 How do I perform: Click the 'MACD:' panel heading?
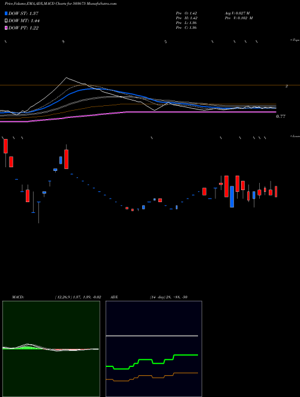pyautogui.click(x=18, y=297)
